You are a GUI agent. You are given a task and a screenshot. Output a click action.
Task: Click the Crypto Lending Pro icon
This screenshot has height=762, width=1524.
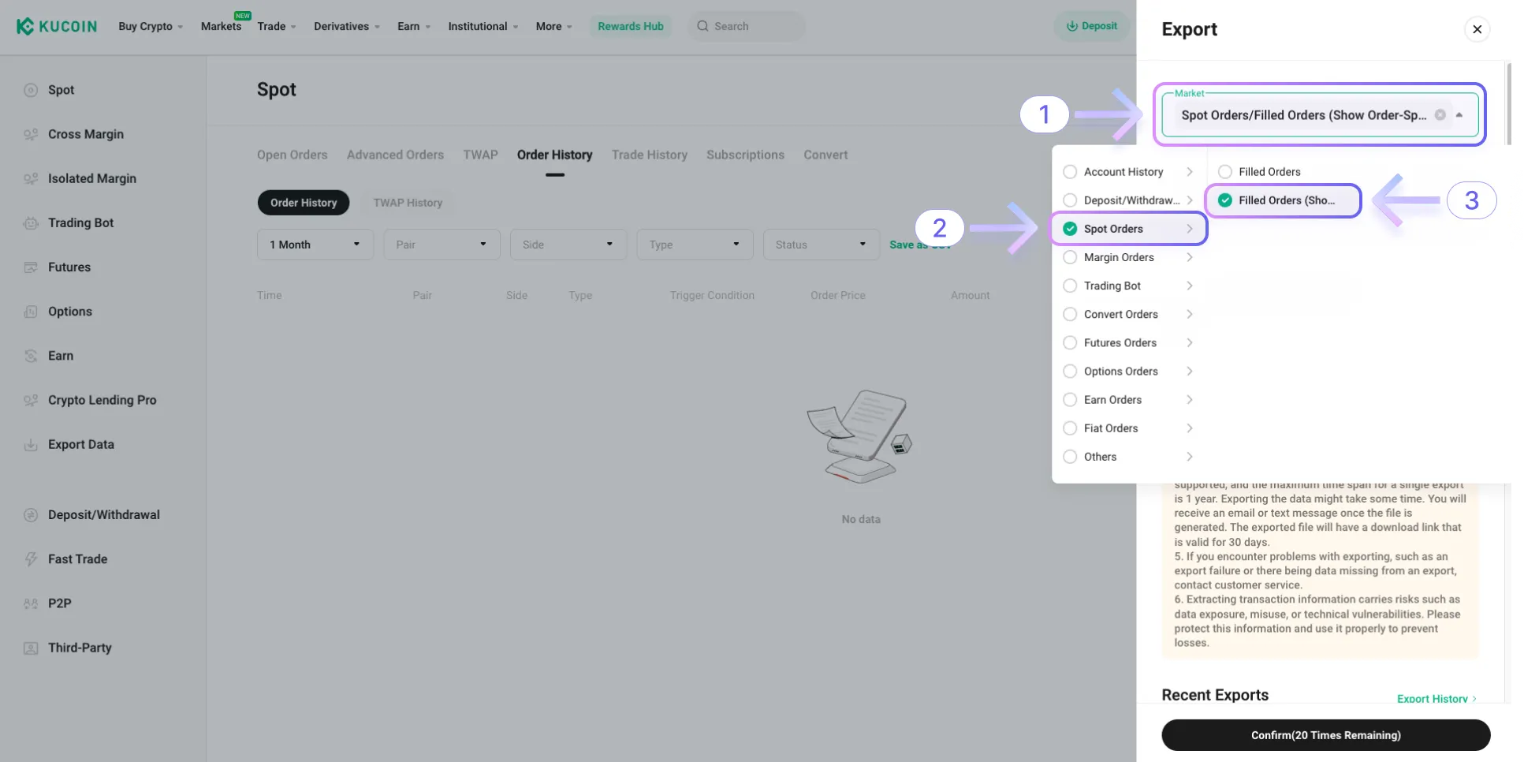point(31,400)
